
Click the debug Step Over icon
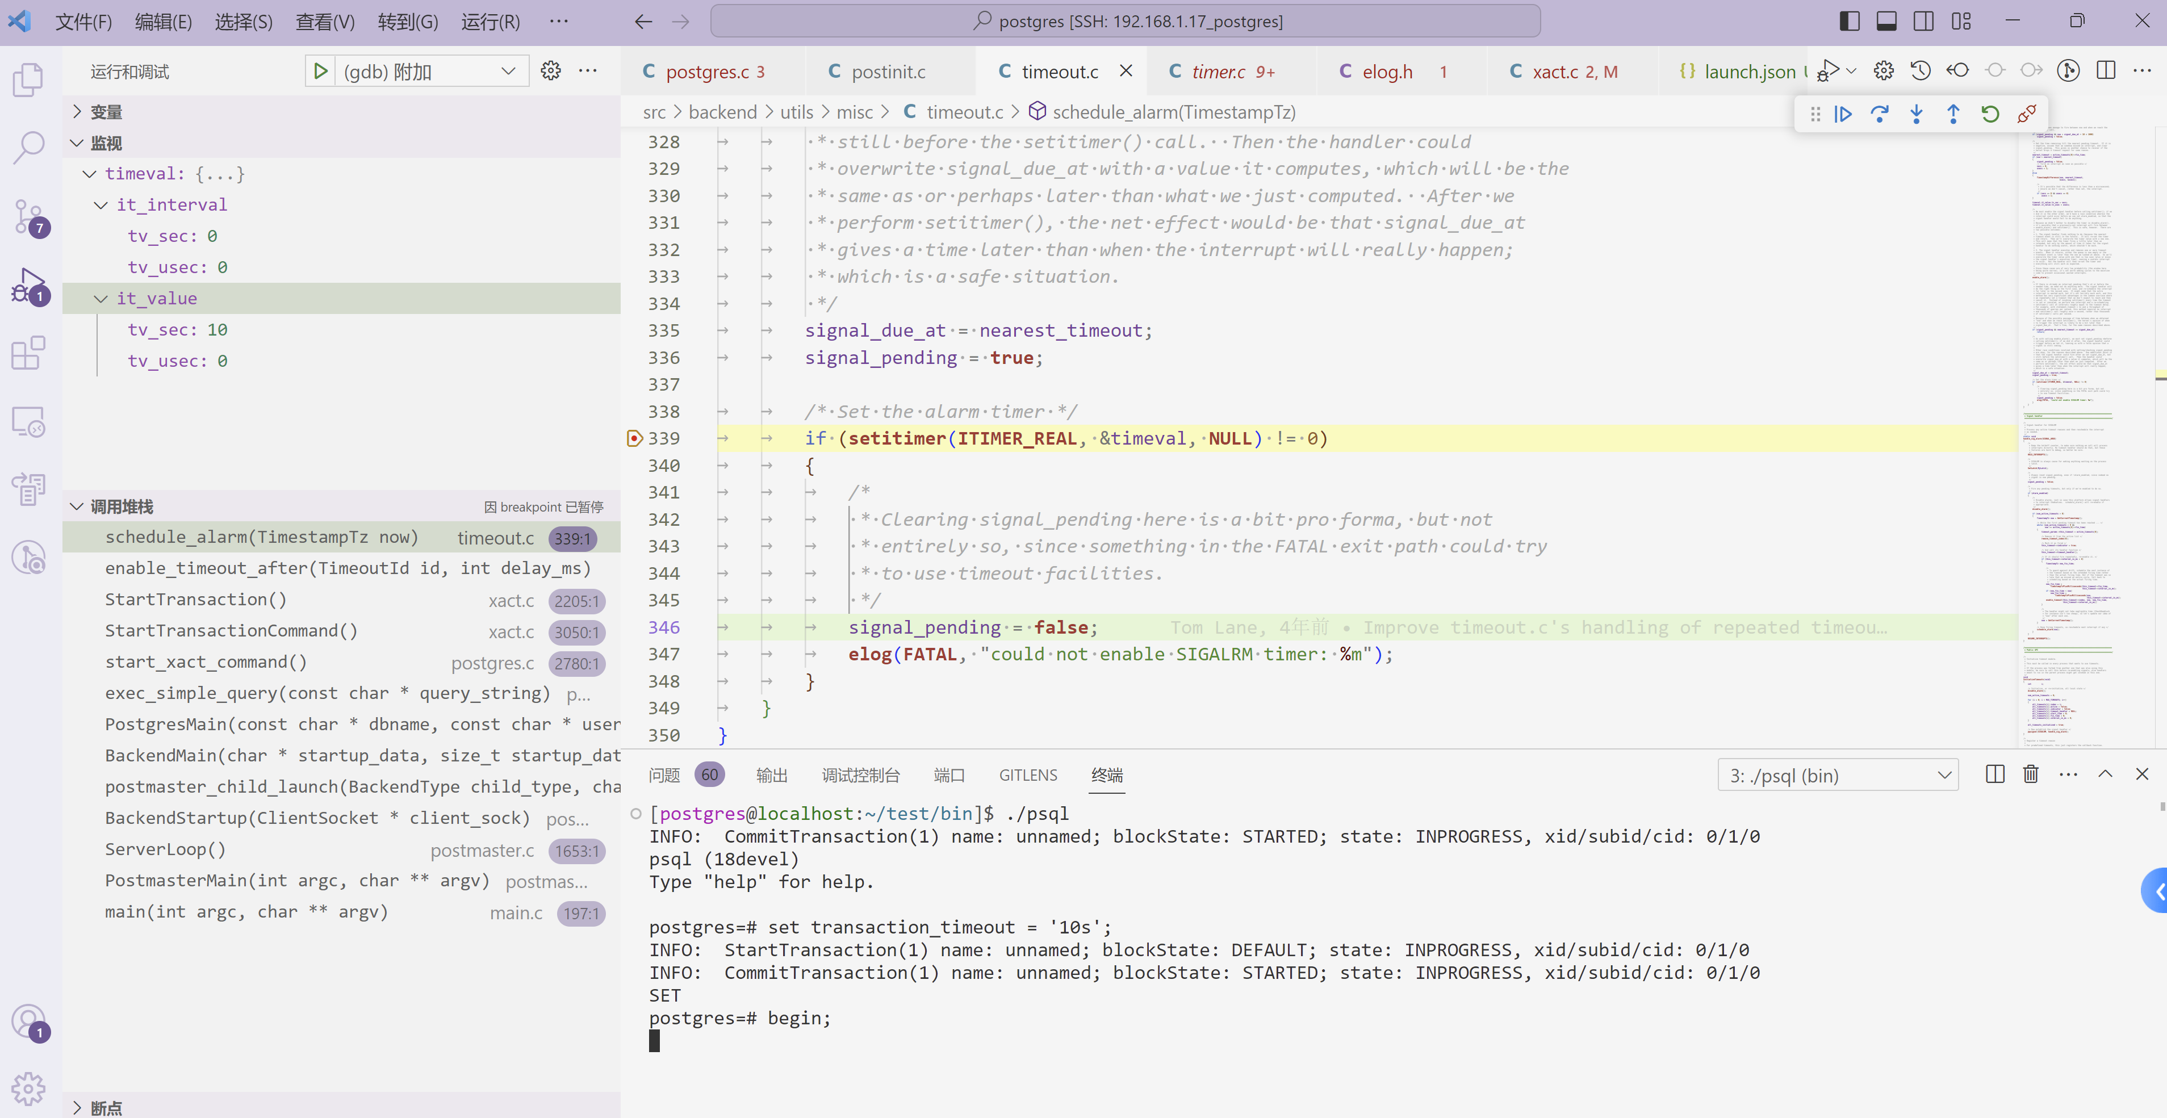(x=1879, y=114)
